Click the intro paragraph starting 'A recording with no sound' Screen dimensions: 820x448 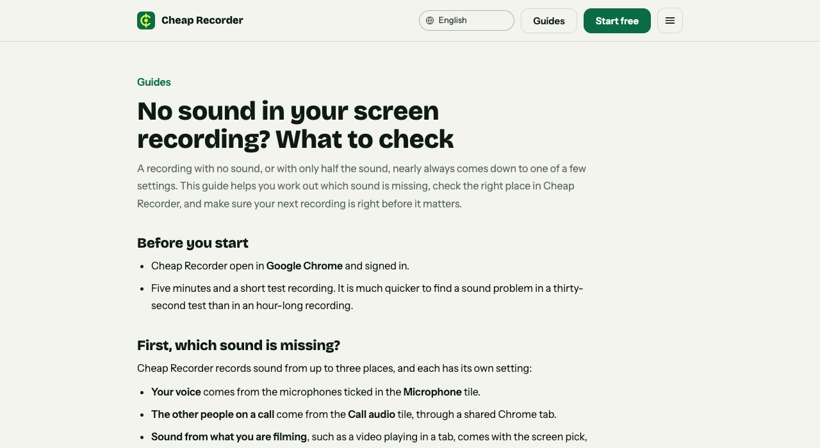click(x=362, y=186)
